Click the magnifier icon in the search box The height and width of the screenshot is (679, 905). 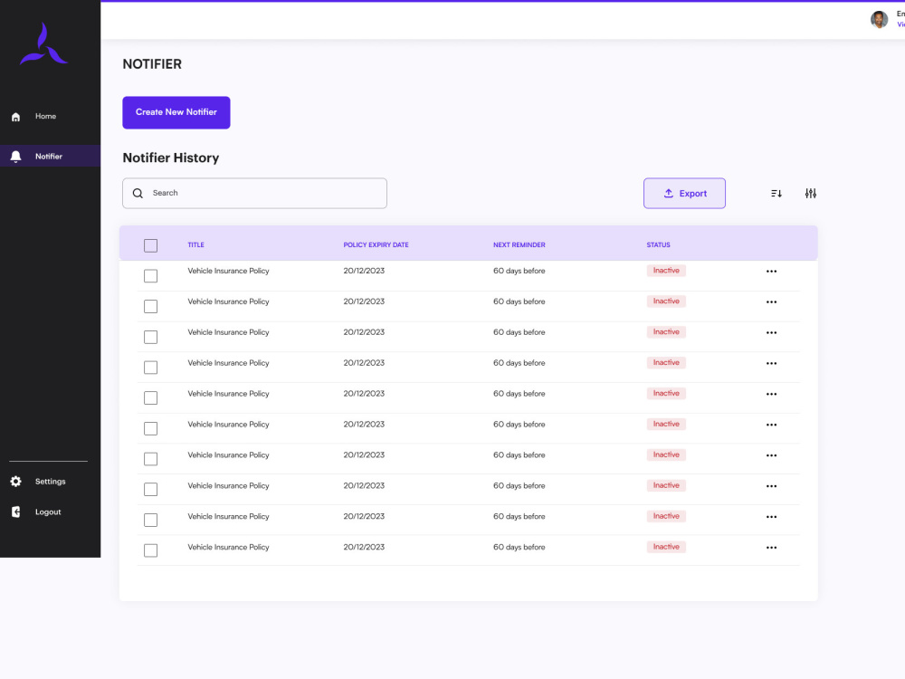[138, 194]
